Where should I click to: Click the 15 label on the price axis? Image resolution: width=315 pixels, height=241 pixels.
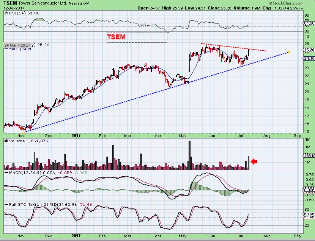click(307, 132)
